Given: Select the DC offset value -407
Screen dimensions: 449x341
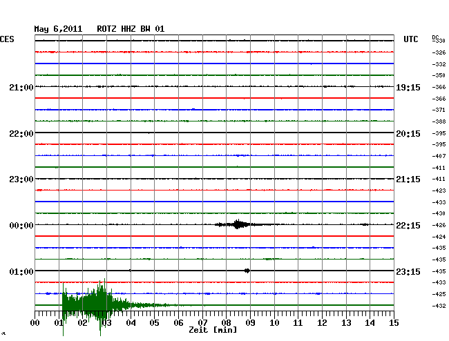Looking at the screenshot, I should coord(439,156).
